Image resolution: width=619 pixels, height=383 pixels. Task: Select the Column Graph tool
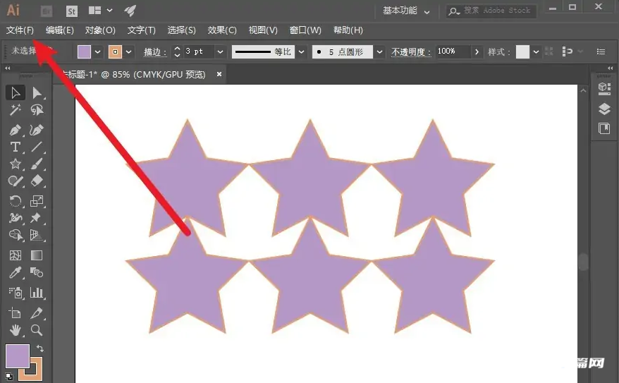[x=37, y=293]
